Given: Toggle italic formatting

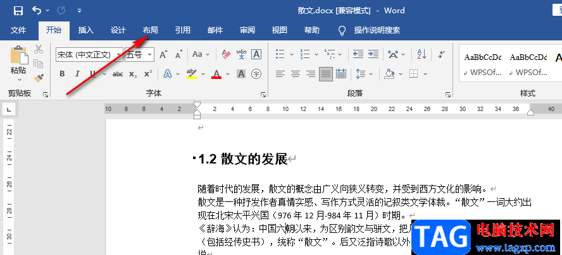Looking at the screenshot, I should [x=77, y=74].
